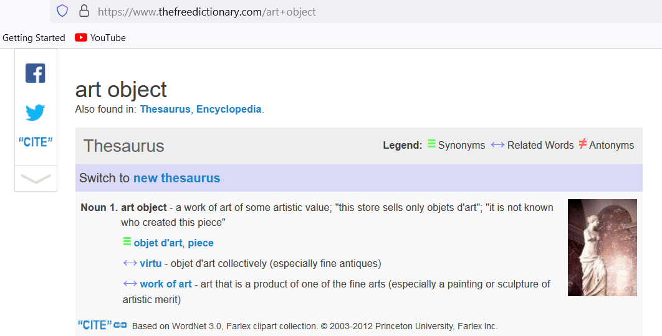Open the "piece" synonym link
Image resolution: width=662 pixels, height=336 pixels.
[x=201, y=243]
